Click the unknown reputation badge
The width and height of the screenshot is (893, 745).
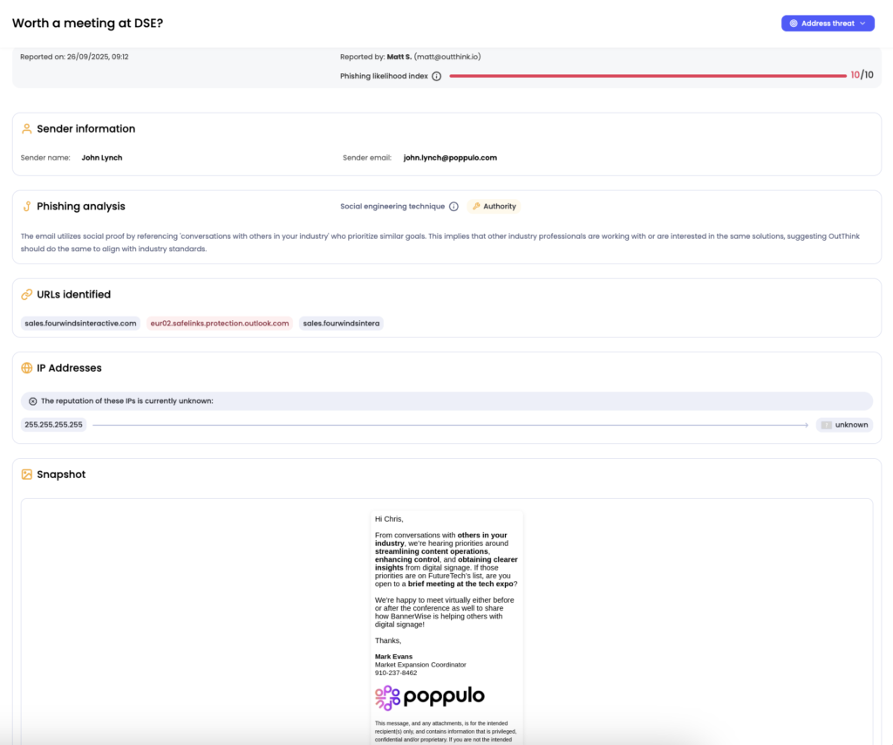(845, 425)
